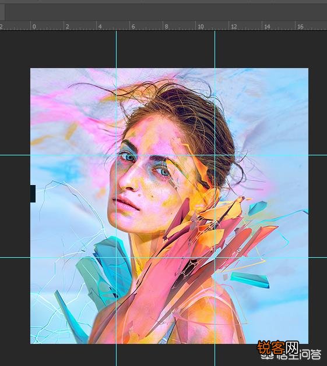This screenshot has width=327, height=366.
Task: Click the 16 mark on the ruler
Action: (x=300, y=27)
